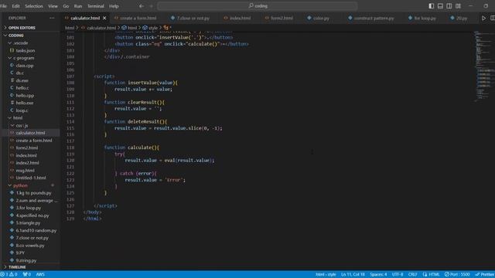Change language mode HTML in status bar
495x278 pixels.
pyautogui.click(x=434, y=275)
